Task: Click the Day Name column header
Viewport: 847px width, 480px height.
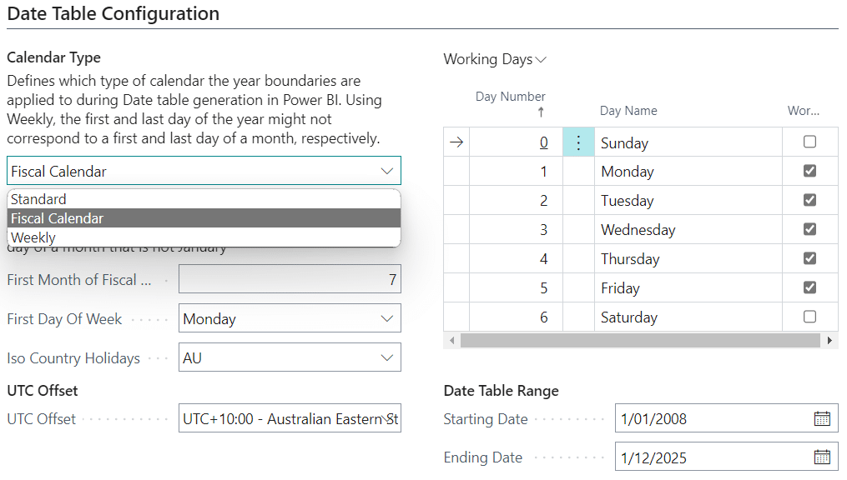Action: 628,111
